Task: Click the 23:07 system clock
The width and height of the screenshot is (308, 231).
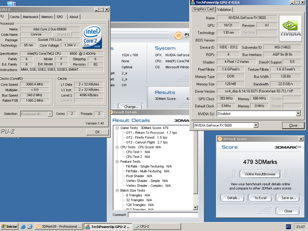Action: 300,227
